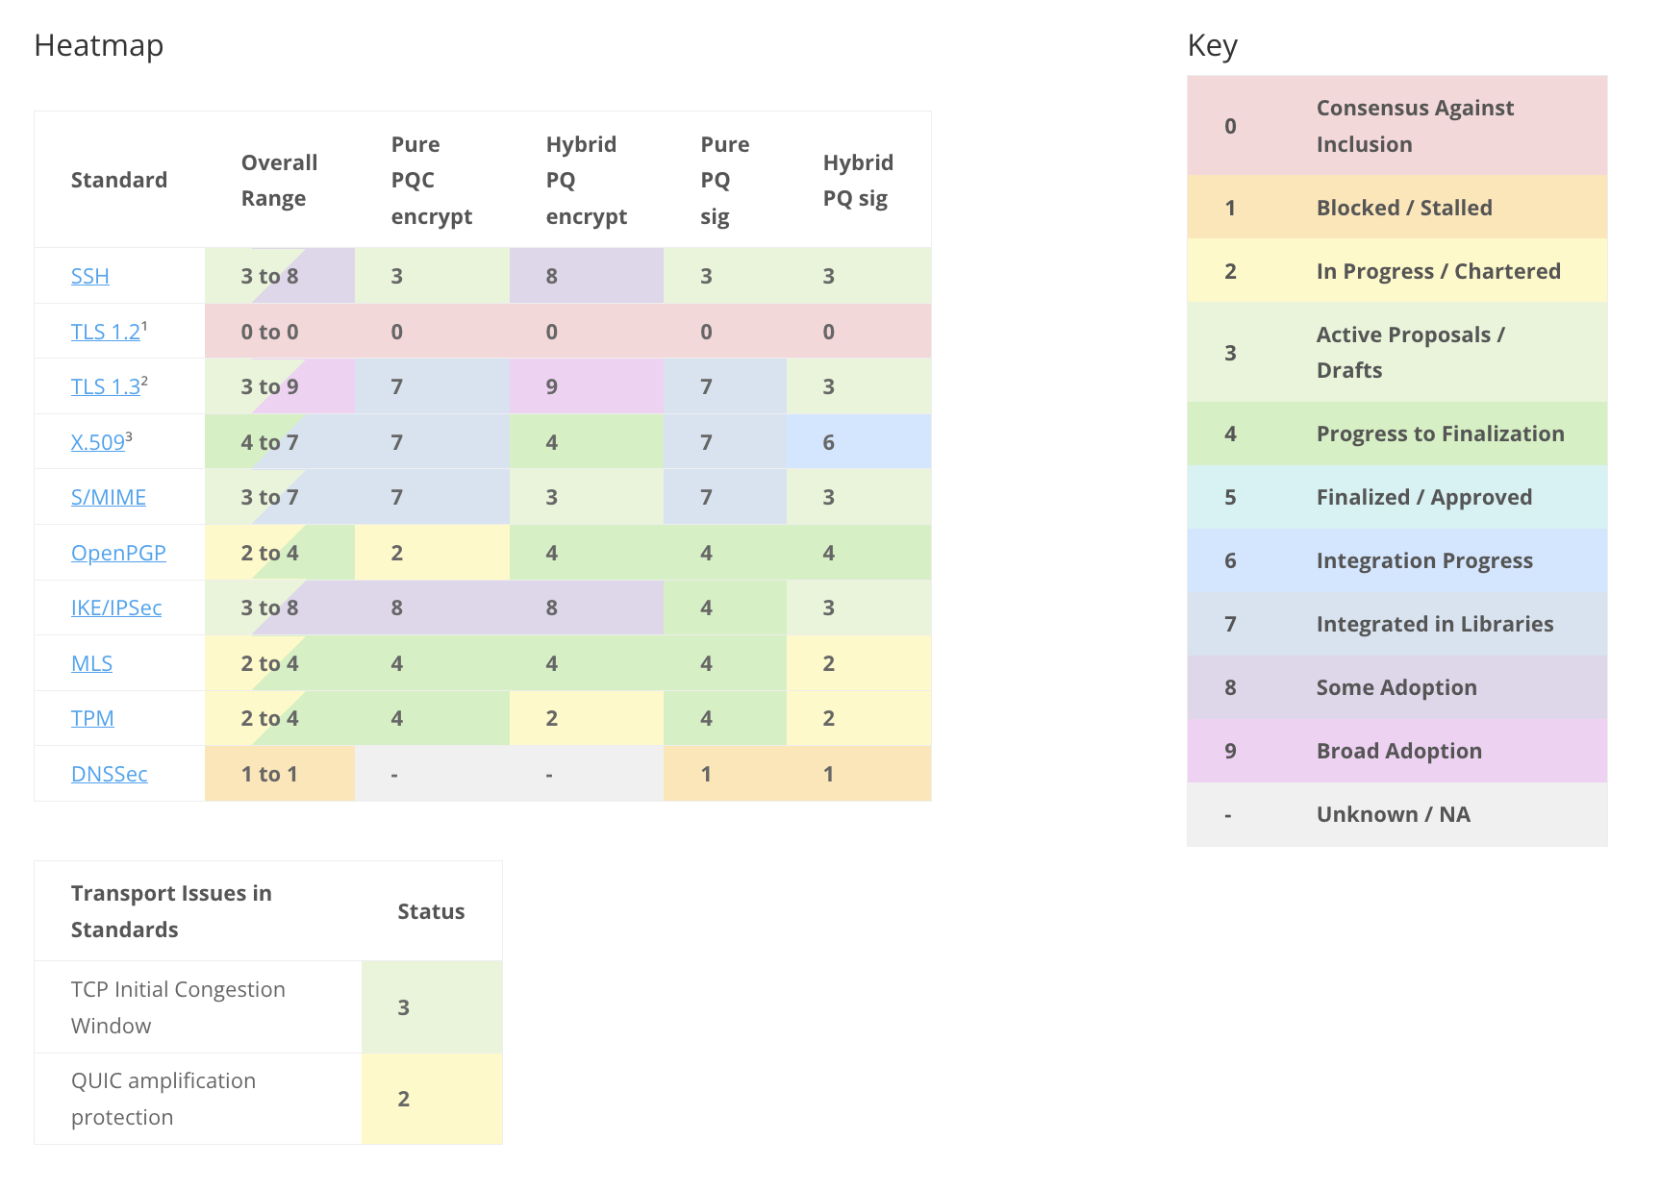Image resolution: width=1660 pixels, height=1190 pixels.
Task: Open the X.509 standard link
Action: [97, 443]
